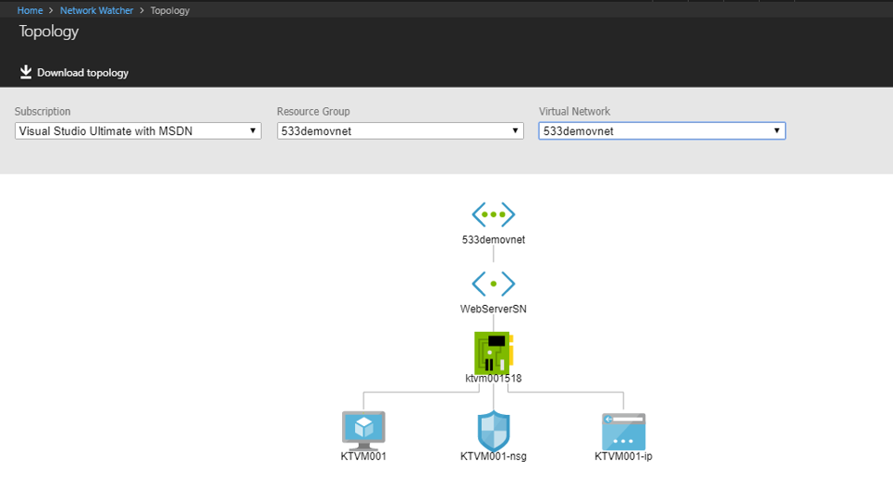
Task: Navigate to Network Watcher breadcrumb link
Action: click(96, 11)
